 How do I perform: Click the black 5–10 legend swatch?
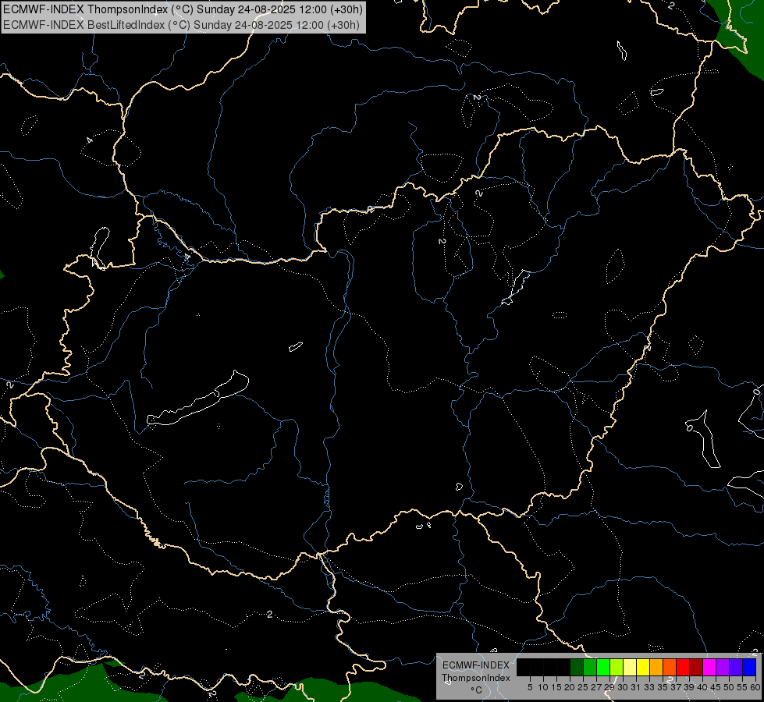(x=537, y=667)
